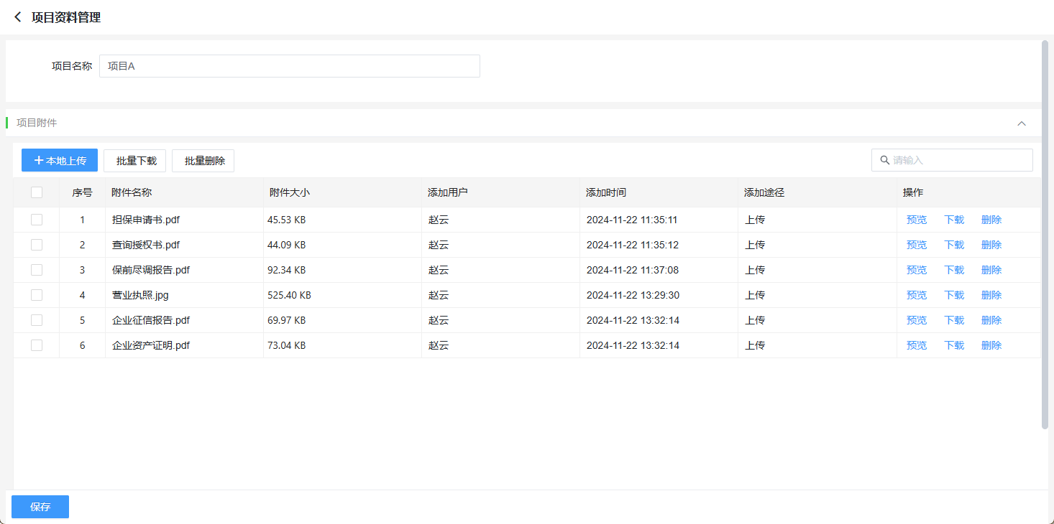Click the back arrow beside 项目资料管理

(18, 17)
